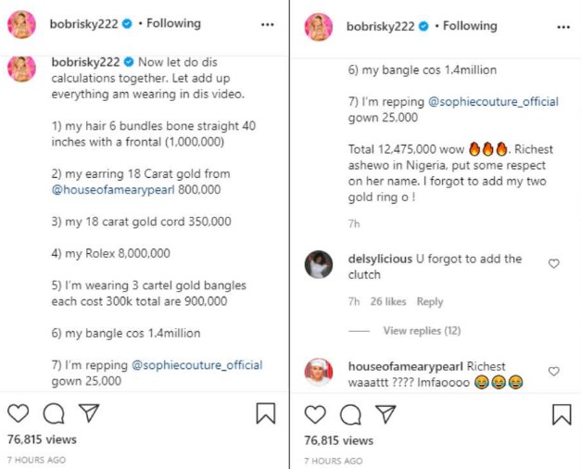The width and height of the screenshot is (581, 469).
Task: Open comment icon in left panel
Action: pos(54,413)
